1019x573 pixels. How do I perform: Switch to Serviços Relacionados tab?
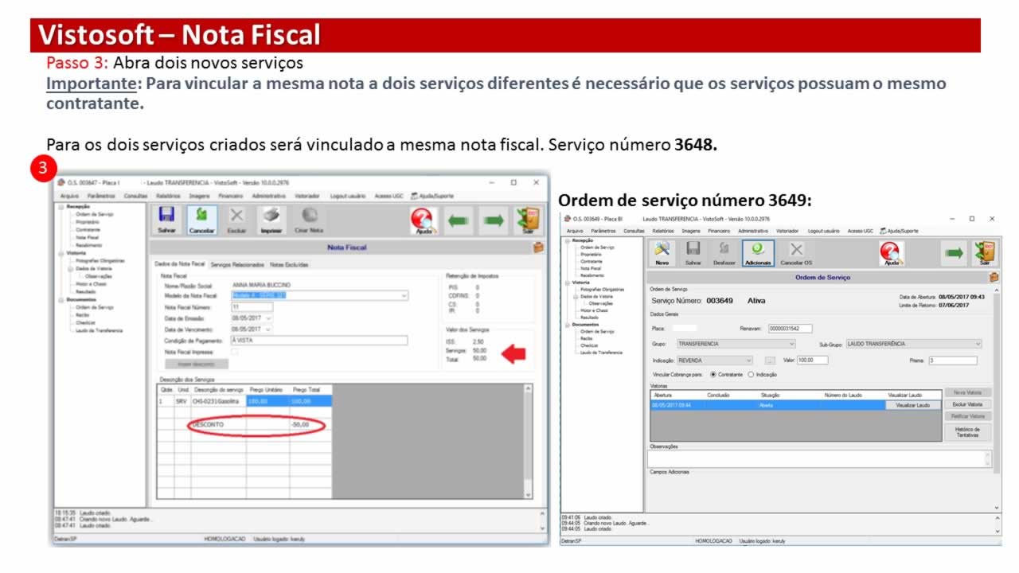(x=237, y=264)
